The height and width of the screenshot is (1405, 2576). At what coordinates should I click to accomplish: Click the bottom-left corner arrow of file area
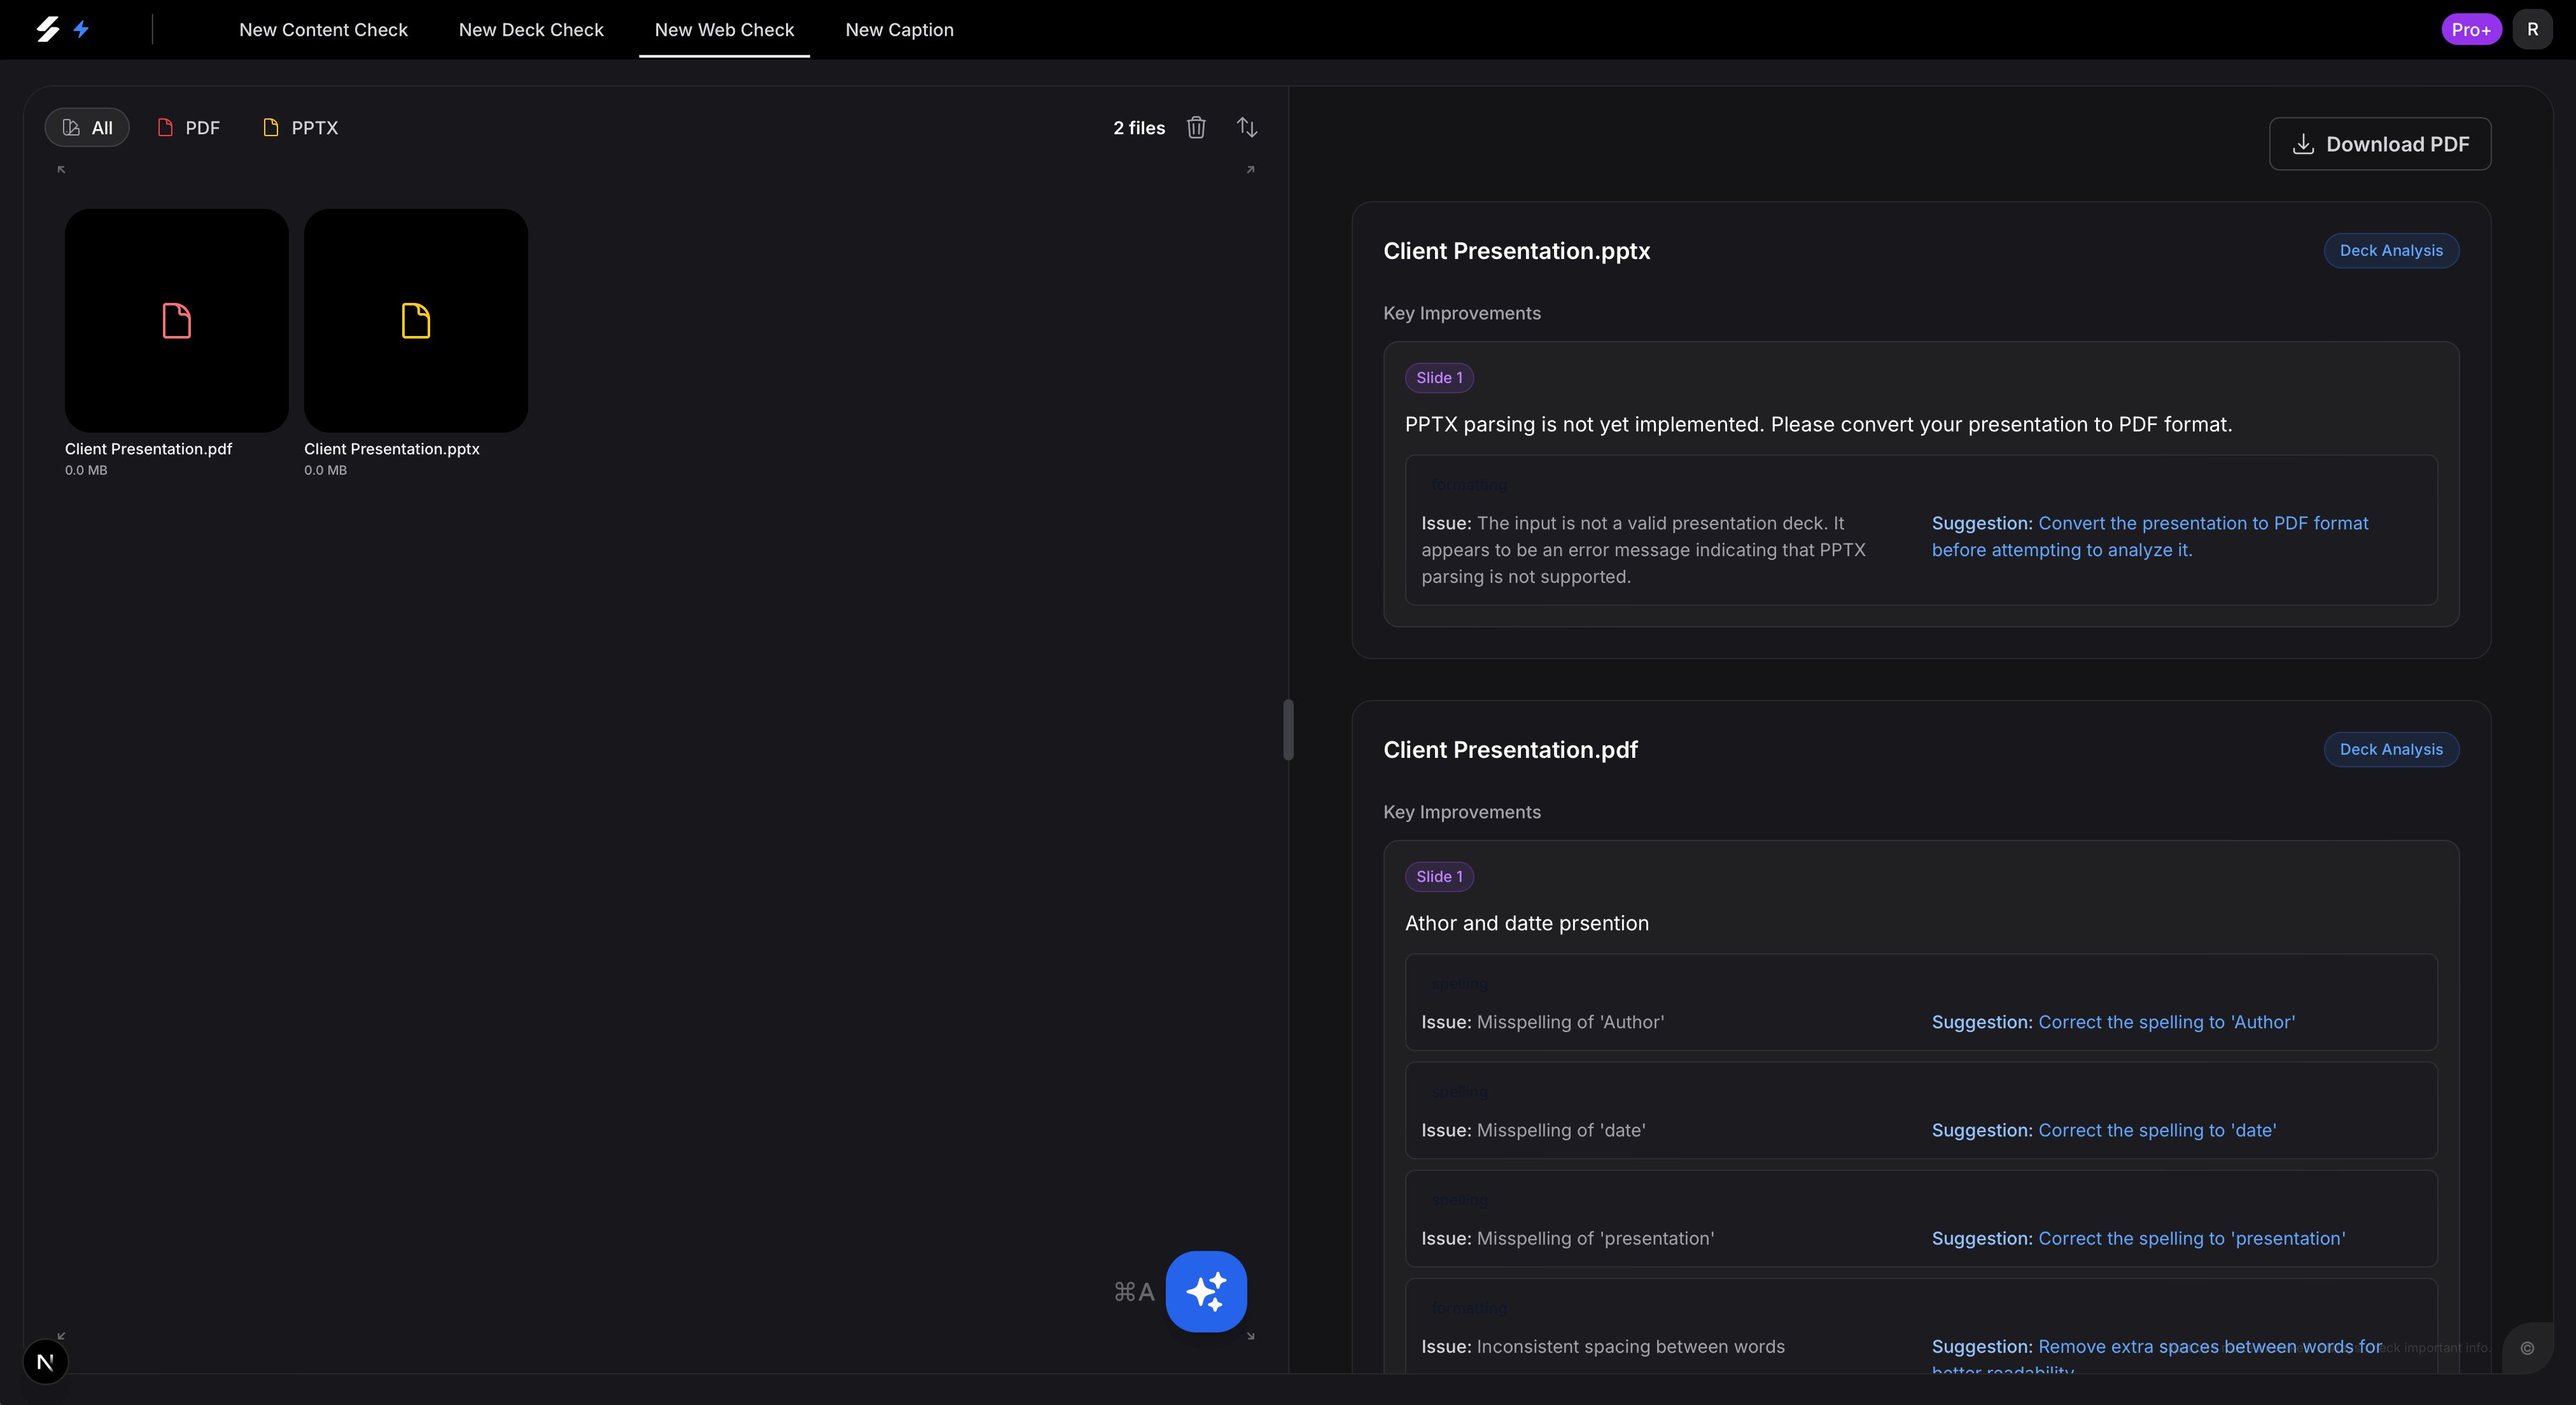(x=61, y=1336)
